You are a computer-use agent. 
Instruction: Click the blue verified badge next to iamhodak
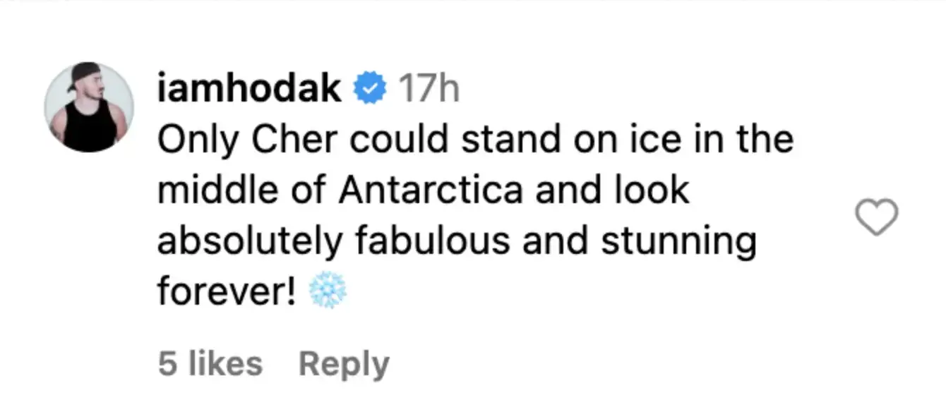coord(369,89)
